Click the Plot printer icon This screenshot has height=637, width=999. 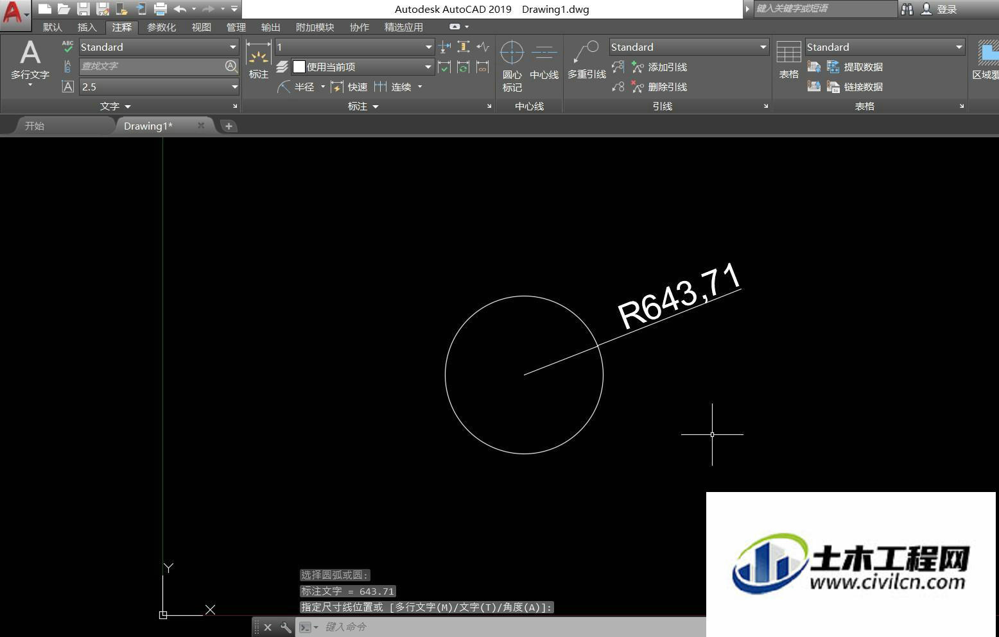click(x=161, y=9)
